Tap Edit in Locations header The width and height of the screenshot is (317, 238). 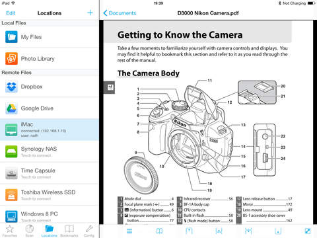pyautogui.click(x=11, y=13)
